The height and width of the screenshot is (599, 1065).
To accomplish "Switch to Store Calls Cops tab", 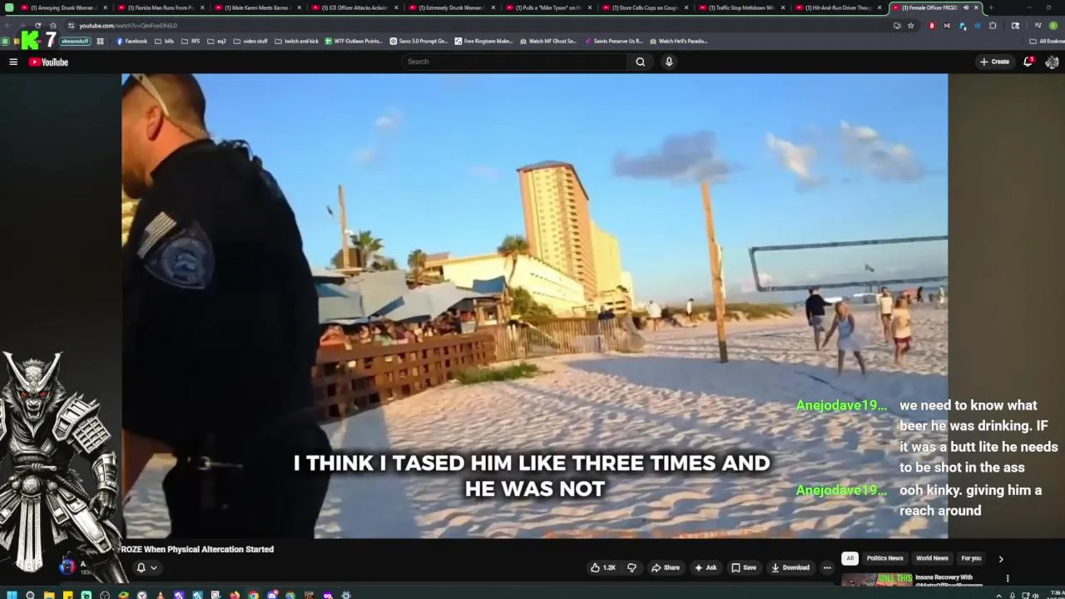I will click(x=643, y=7).
